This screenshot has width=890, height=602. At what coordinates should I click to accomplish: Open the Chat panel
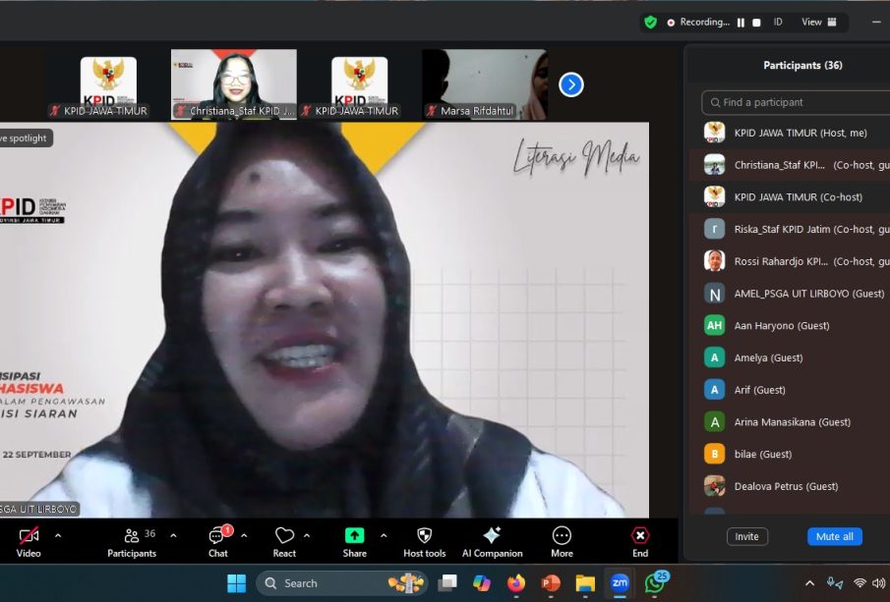pyautogui.click(x=217, y=536)
